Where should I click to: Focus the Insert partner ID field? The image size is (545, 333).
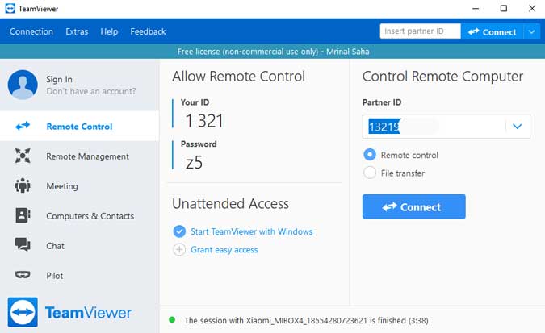click(420, 31)
